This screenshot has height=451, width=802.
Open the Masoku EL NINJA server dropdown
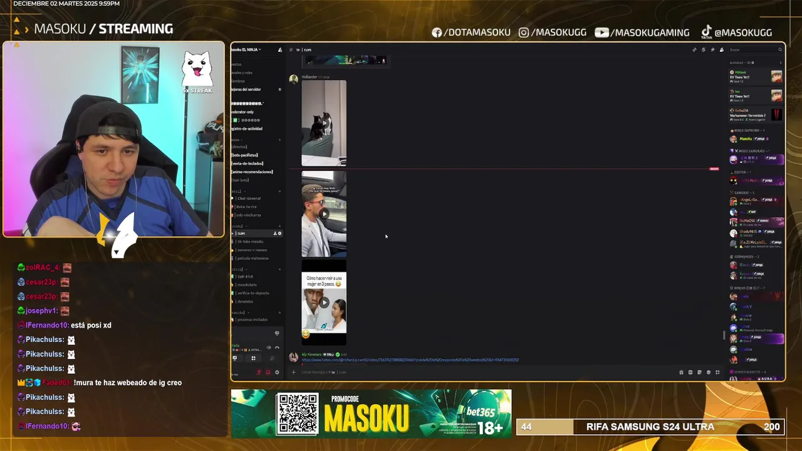[246, 49]
